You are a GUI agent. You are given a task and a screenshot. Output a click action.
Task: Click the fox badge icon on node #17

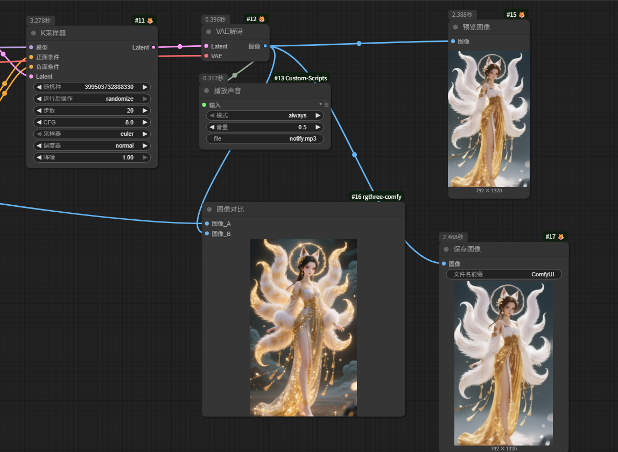[561, 237]
